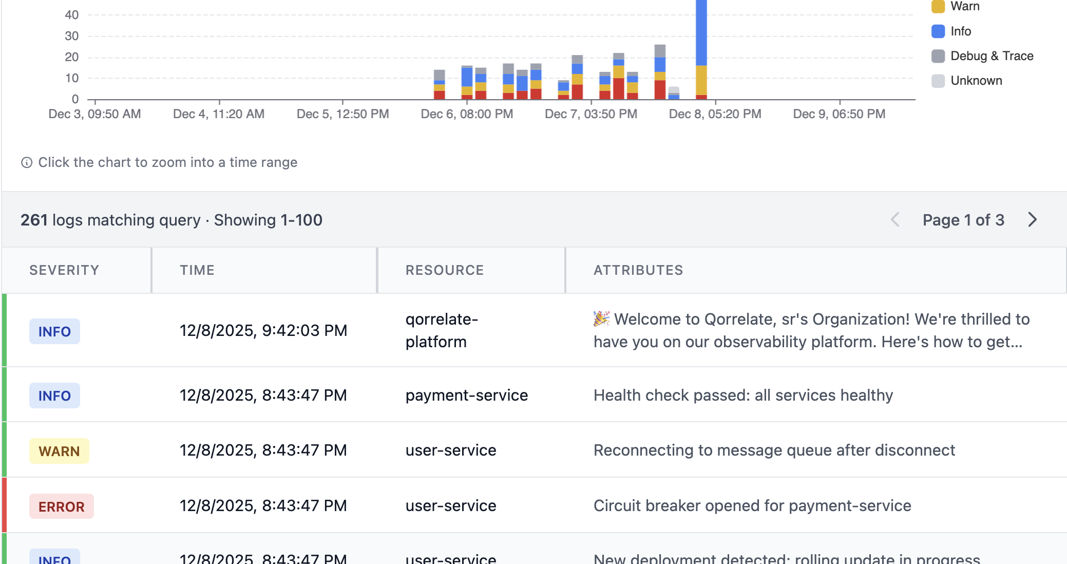Click the left chevron pagination arrow
This screenshot has height=564, width=1067.
[x=895, y=220]
